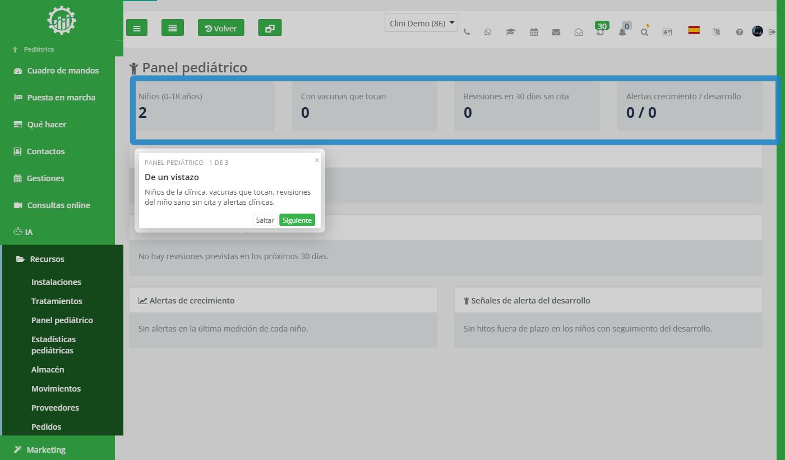Click the user avatar in header
Viewport: 785px width, 460px height.
[758, 31]
